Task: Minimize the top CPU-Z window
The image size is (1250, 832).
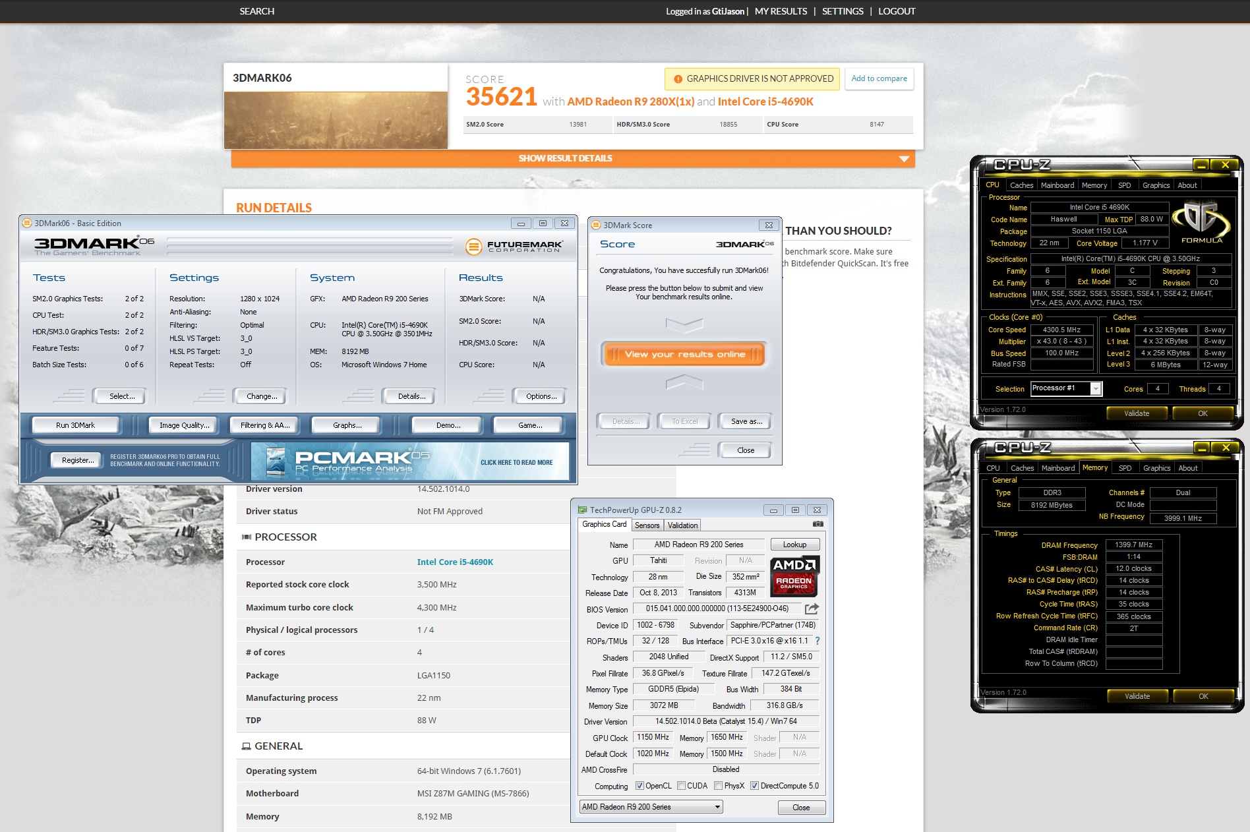Action: [1201, 165]
